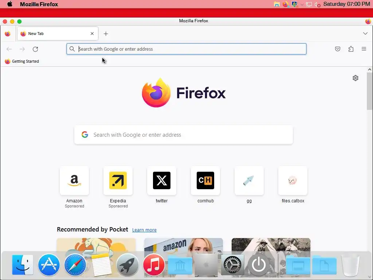
Task: Open the Trash in dock
Action: coord(350,265)
